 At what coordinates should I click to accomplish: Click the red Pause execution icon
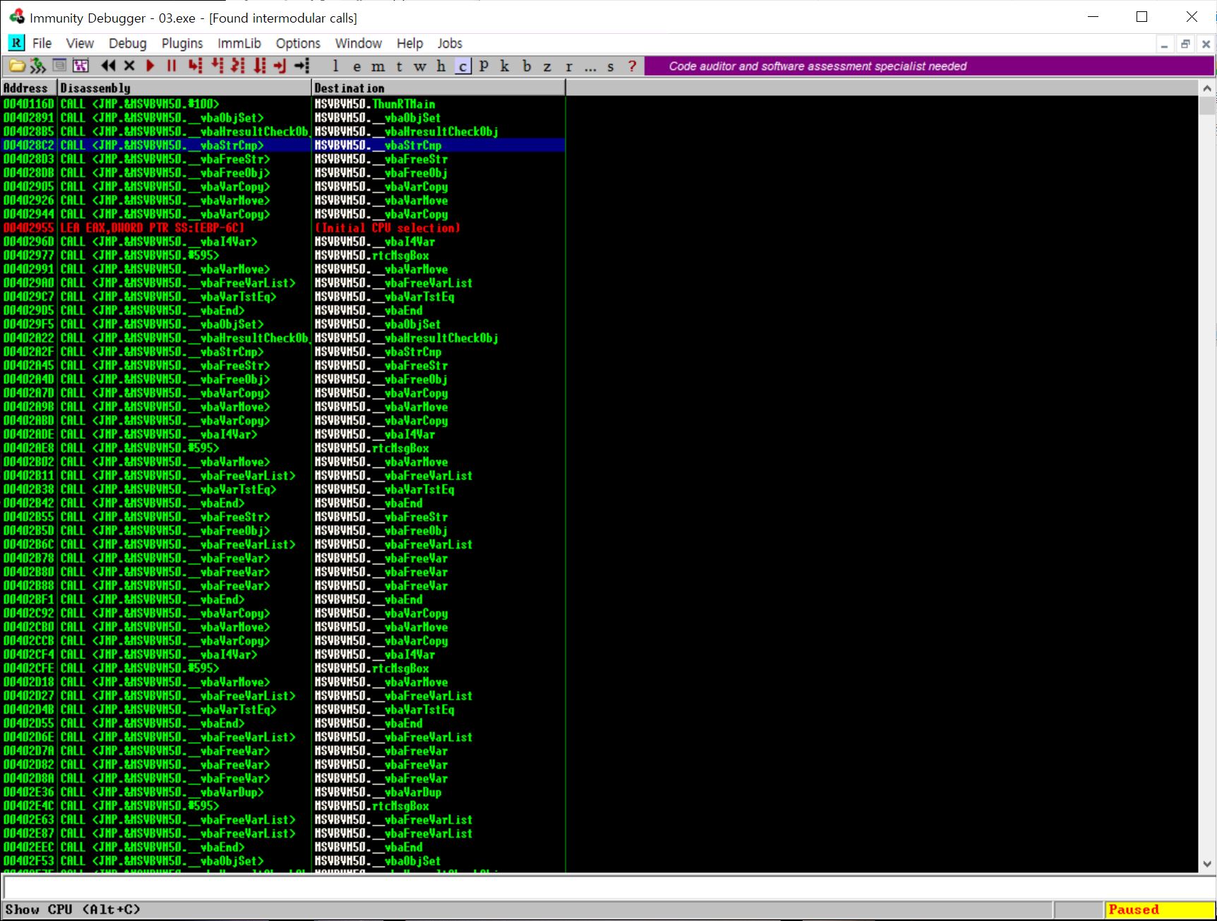coord(172,66)
